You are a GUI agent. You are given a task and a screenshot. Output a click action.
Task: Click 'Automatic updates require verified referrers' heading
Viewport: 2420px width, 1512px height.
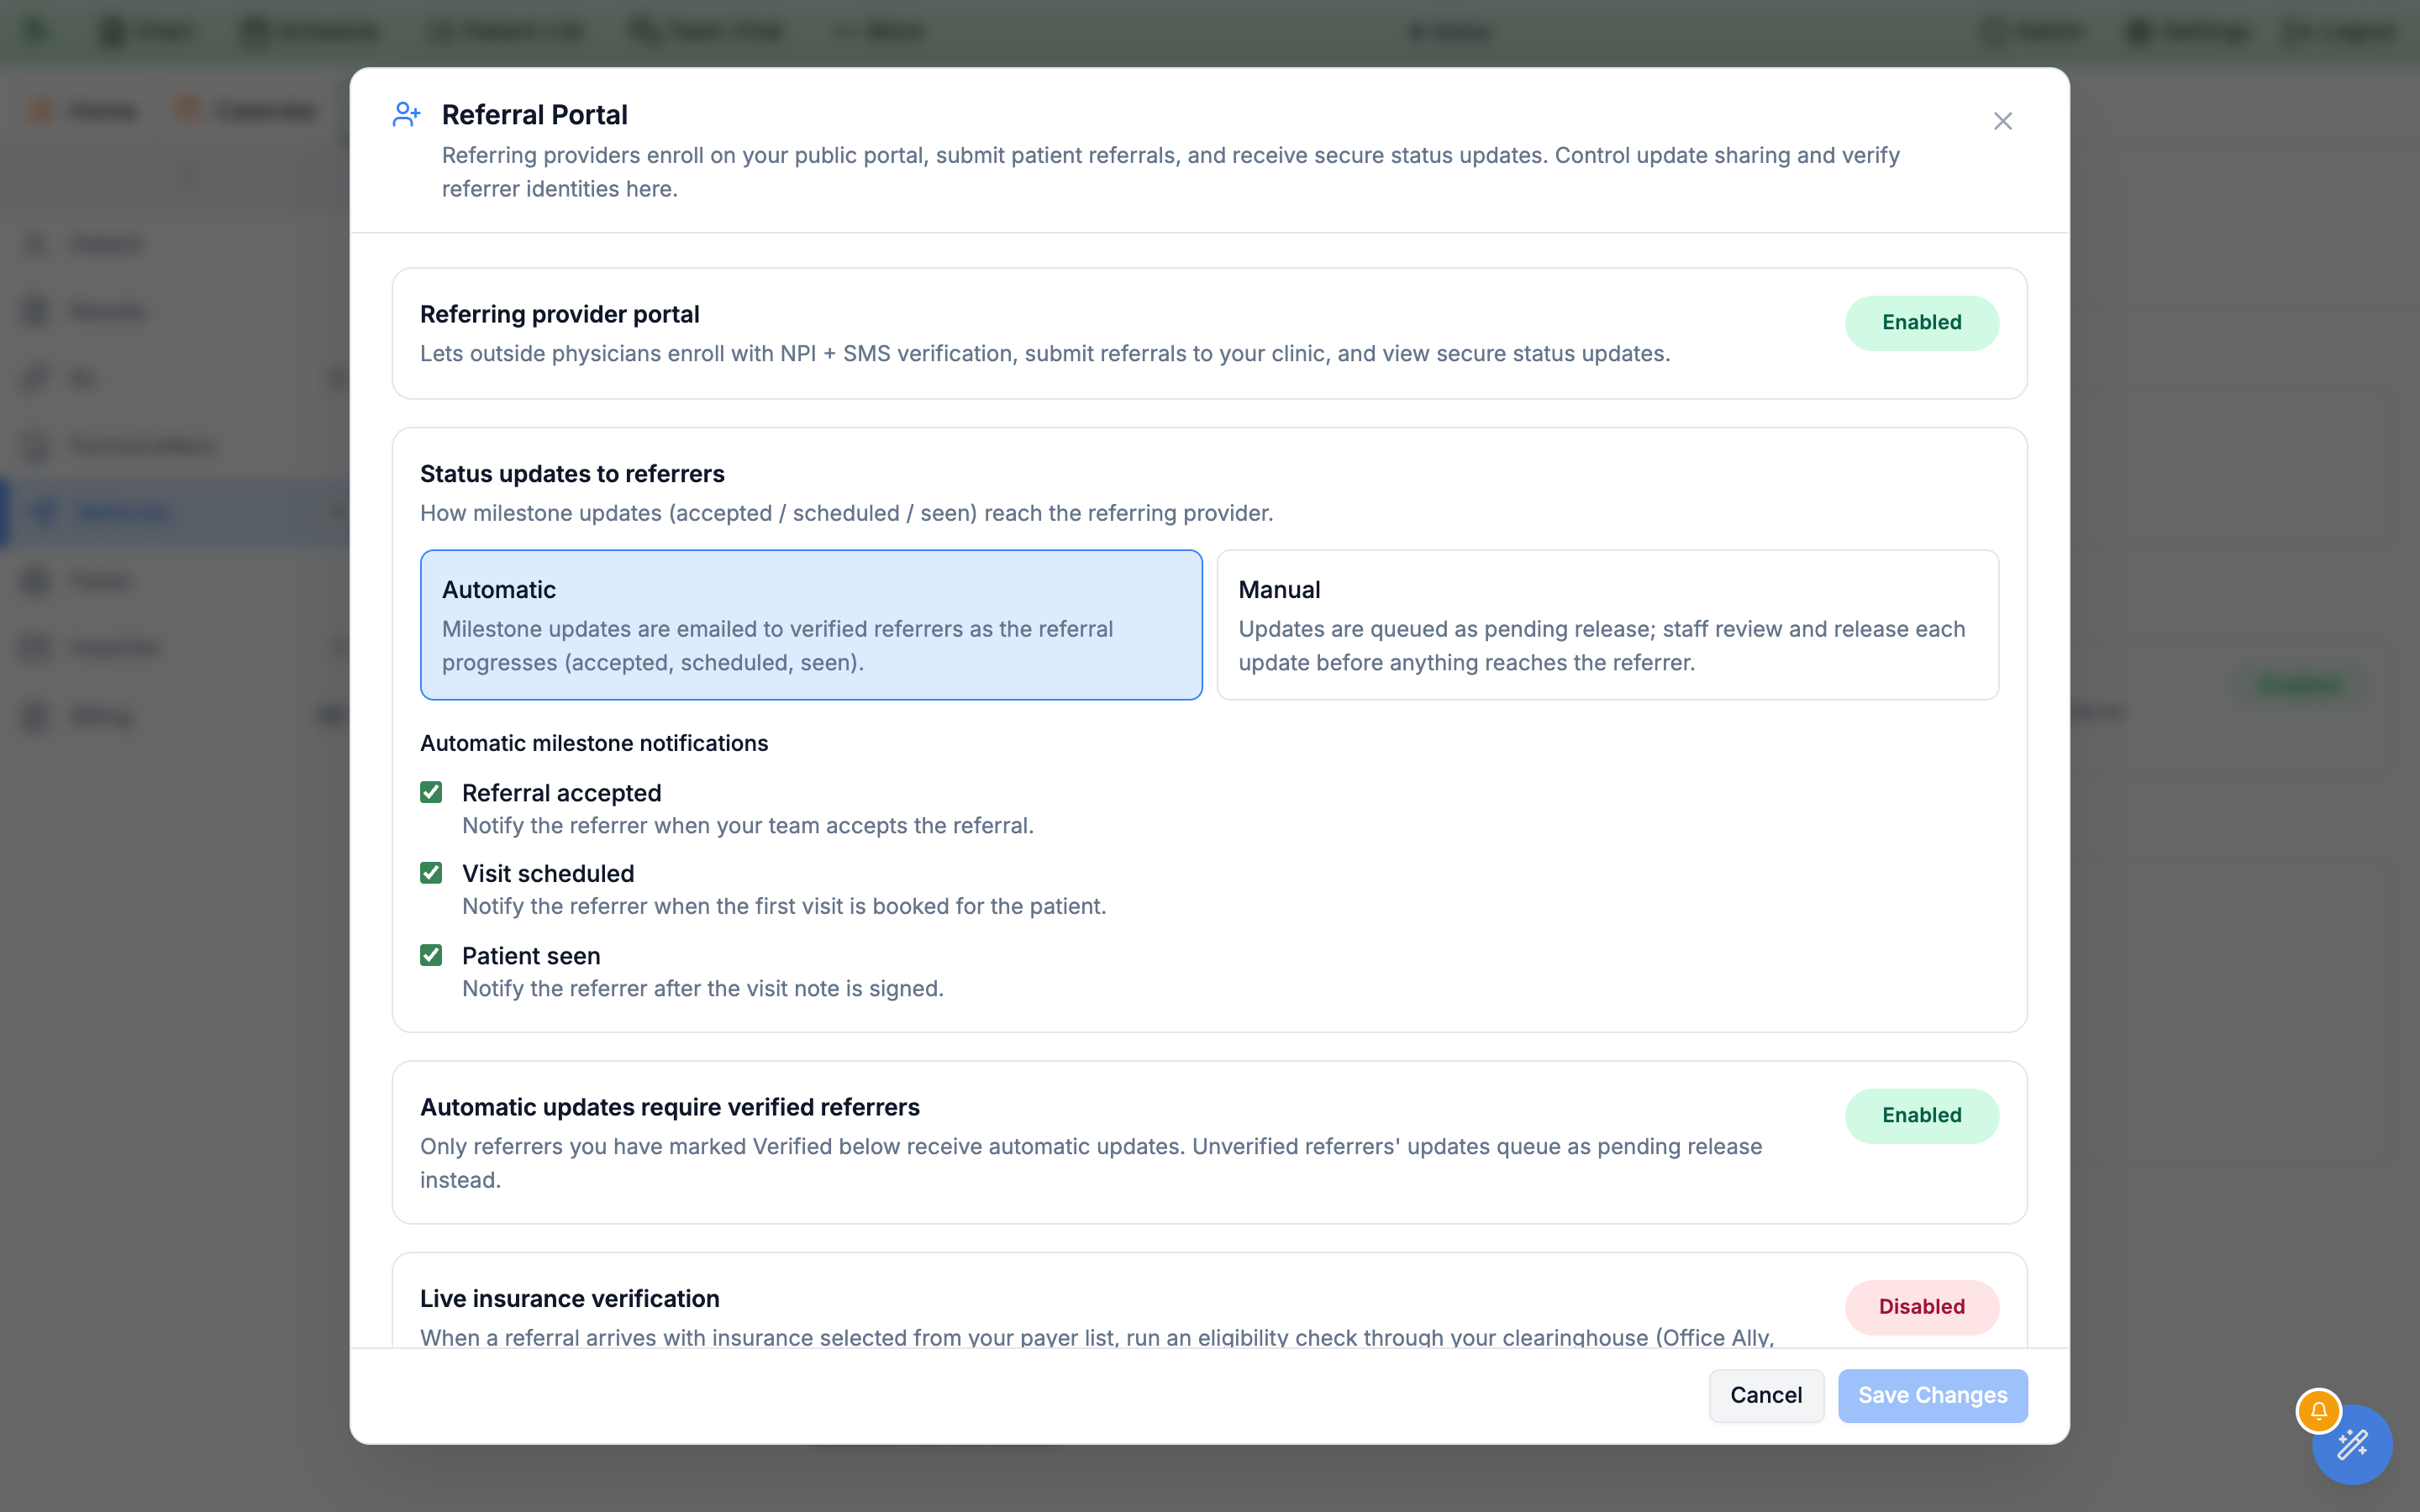point(670,1107)
